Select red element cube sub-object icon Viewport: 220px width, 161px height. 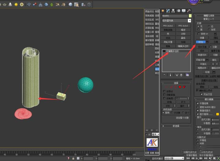(x=184, y=87)
